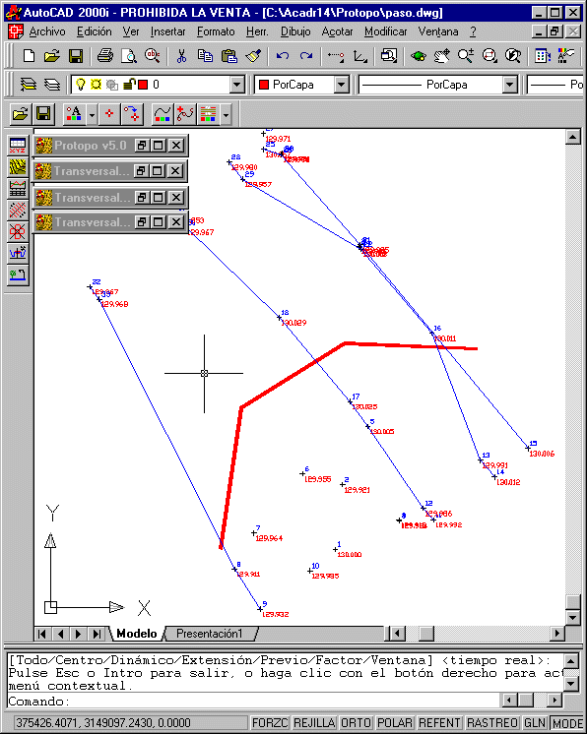
Task: Click the REFENT status button
Action: [439, 723]
